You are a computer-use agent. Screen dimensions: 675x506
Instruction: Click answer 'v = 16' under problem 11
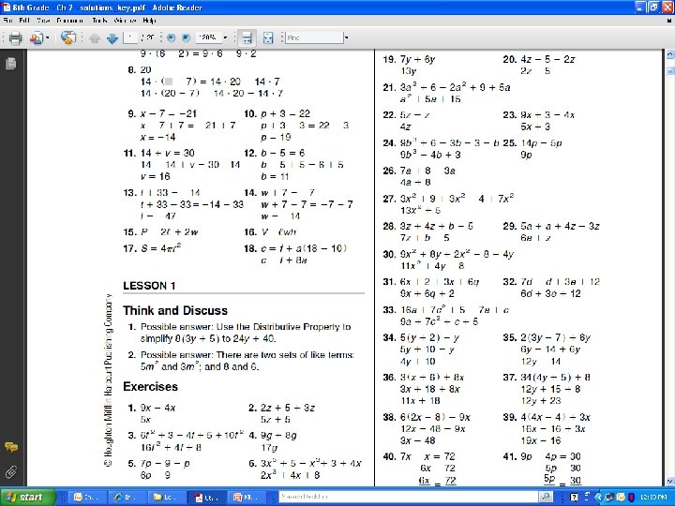click(x=155, y=176)
